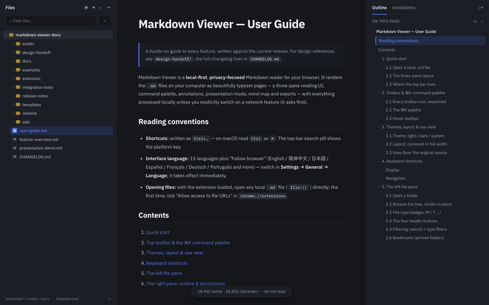Collapse the markdown-viewer-docs root folder arrow
Image resolution: width=489 pixels, height=305 pixels.
pos(6,35)
